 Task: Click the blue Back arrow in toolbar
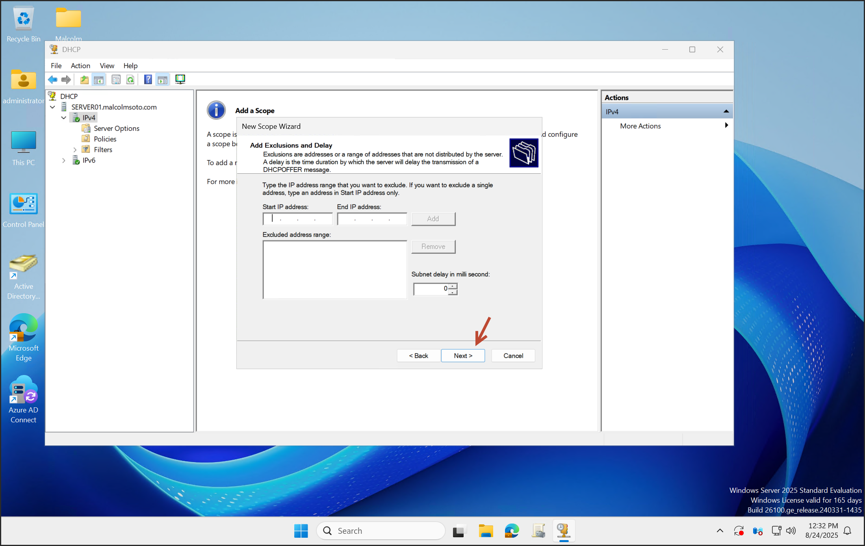click(x=52, y=80)
